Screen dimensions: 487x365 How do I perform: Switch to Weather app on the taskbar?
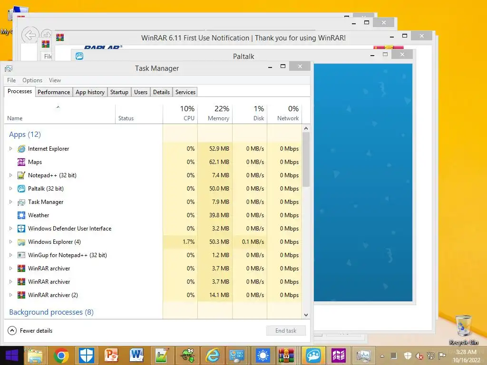click(x=263, y=355)
